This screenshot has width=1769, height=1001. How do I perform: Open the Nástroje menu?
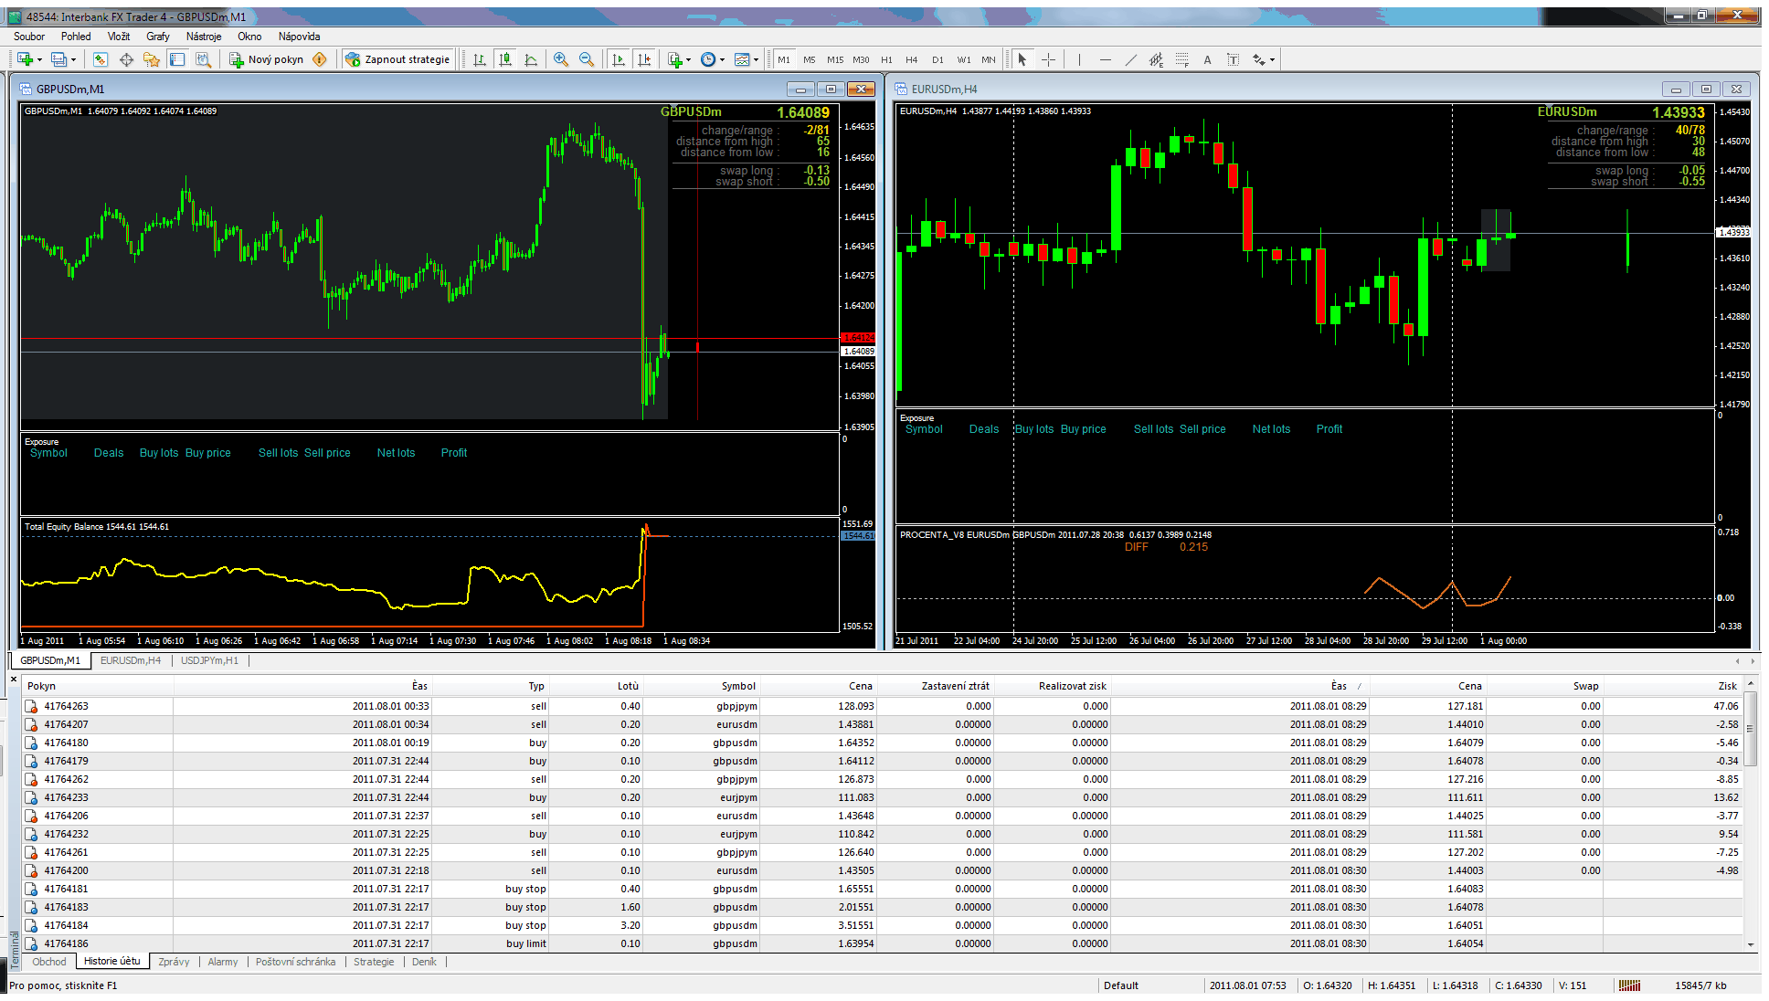[204, 37]
